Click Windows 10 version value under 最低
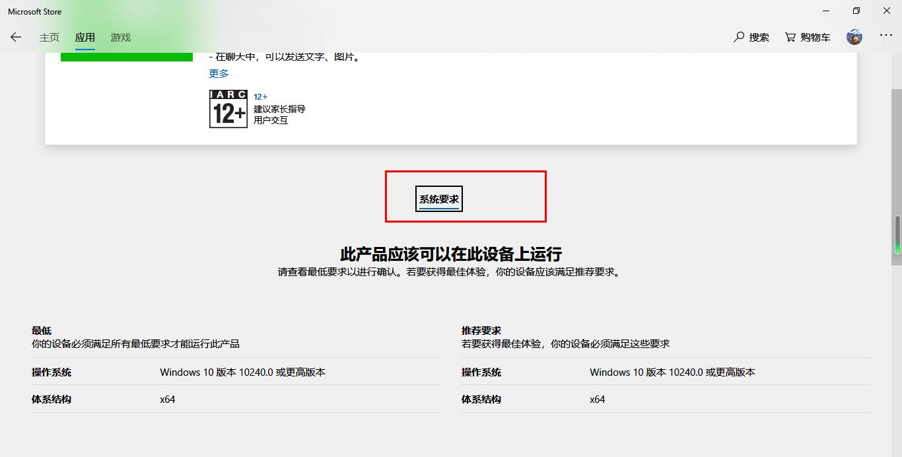Viewport: 902px width, 457px height. pos(242,372)
